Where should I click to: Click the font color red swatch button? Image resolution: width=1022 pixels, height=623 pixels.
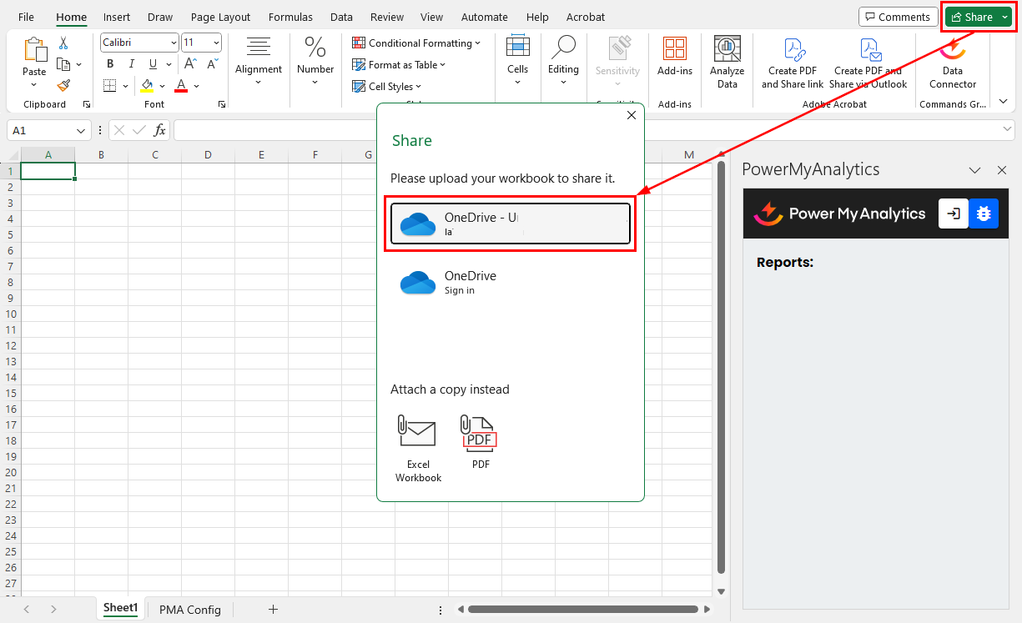tap(182, 86)
